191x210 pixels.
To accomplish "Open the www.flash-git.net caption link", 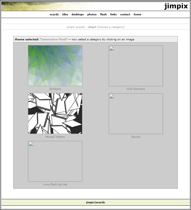I will (x=55, y=184).
